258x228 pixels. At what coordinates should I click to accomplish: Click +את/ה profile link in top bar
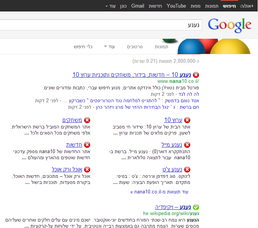tap(247, 6)
